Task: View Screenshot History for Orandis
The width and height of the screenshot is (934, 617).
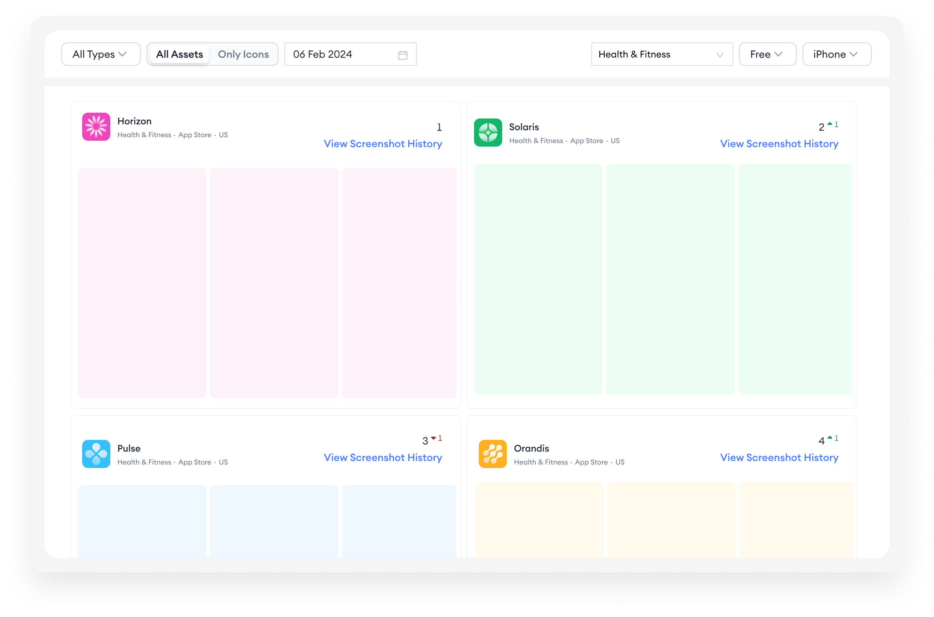Action: click(779, 457)
